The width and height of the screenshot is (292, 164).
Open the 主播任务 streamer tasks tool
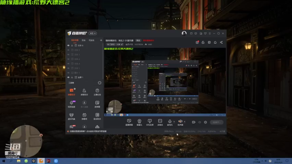click(x=97, y=92)
